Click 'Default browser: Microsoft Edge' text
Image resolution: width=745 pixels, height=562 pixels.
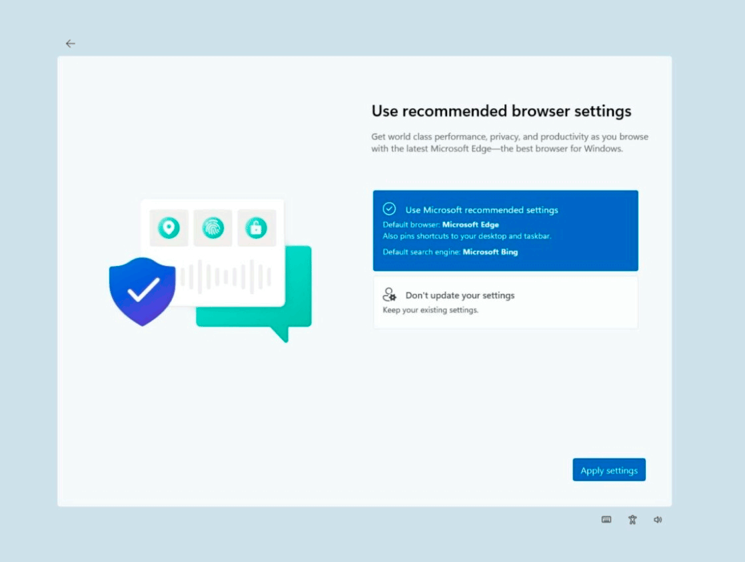pyautogui.click(x=441, y=225)
